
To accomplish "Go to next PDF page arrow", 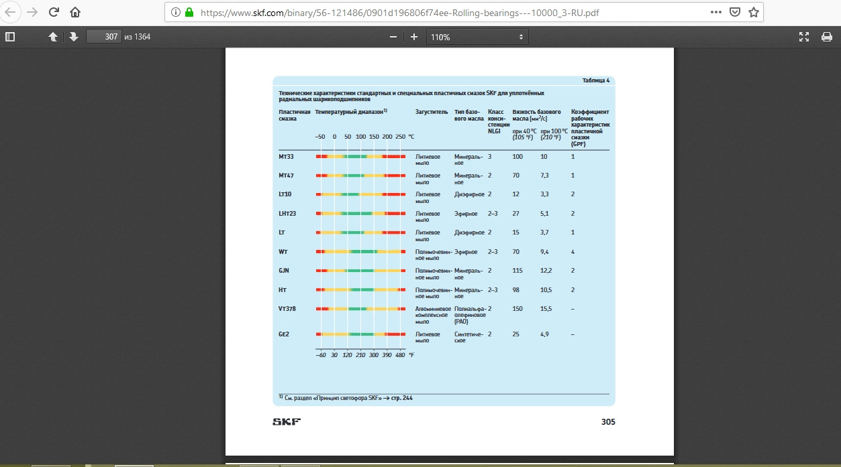I will (x=73, y=37).
